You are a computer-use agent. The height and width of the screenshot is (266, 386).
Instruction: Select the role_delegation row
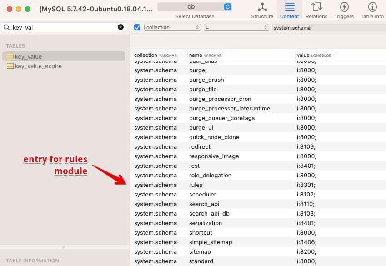pyautogui.click(x=258, y=176)
